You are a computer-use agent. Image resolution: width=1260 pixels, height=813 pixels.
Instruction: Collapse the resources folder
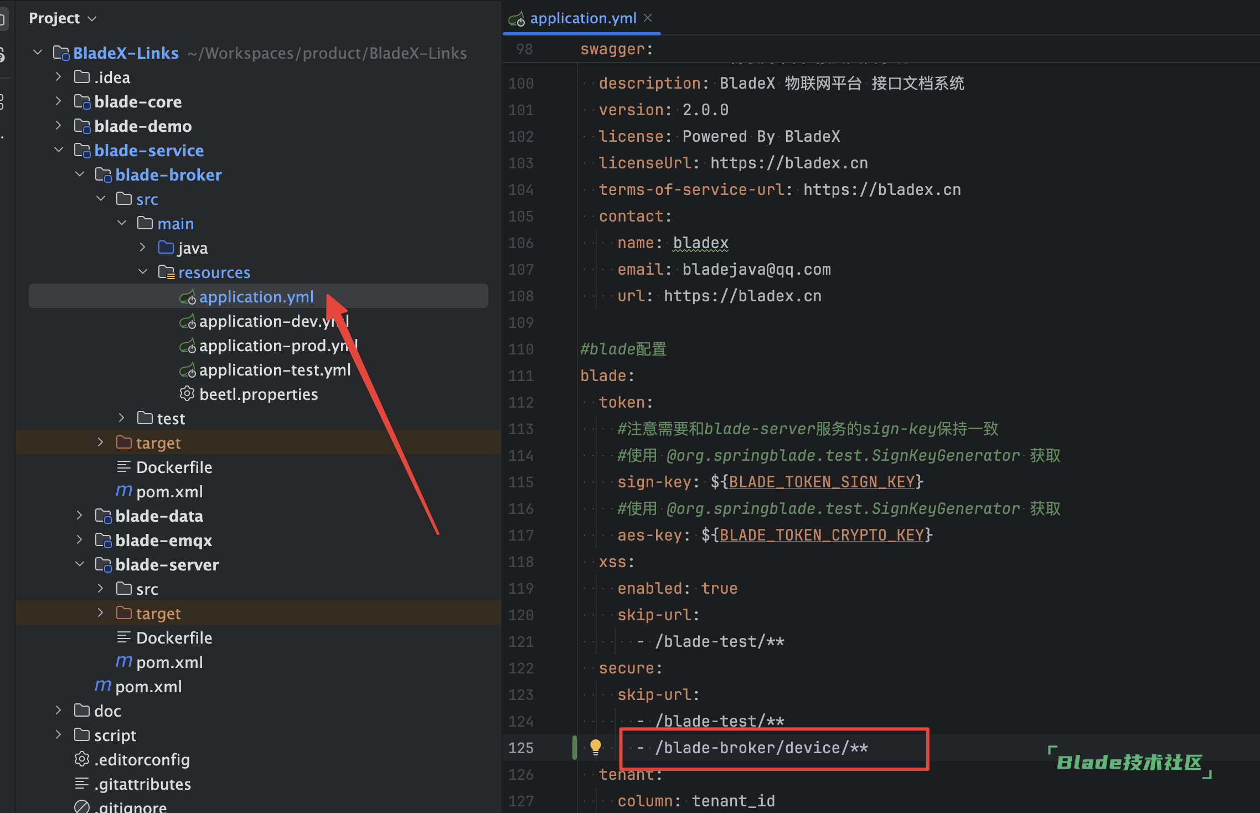click(143, 272)
